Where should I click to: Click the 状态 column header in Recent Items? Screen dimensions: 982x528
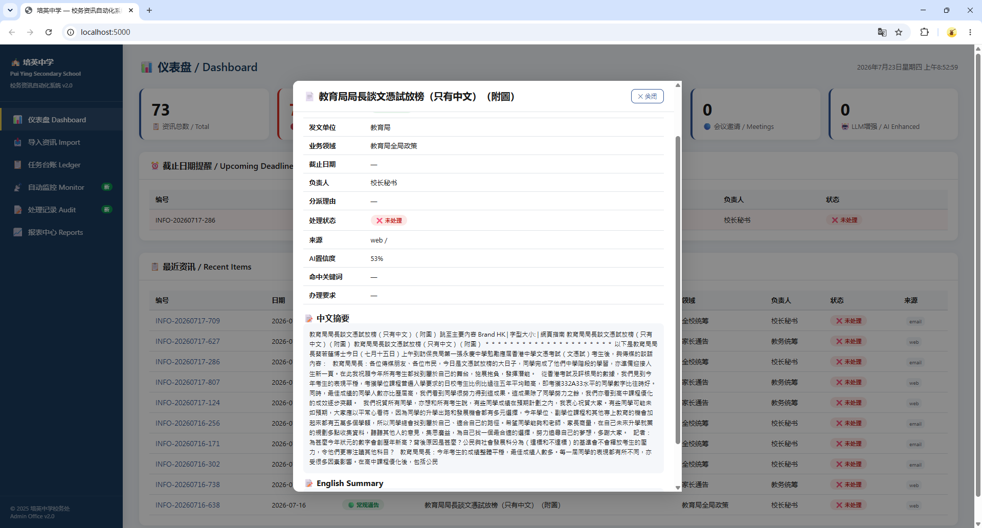pos(837,300)
